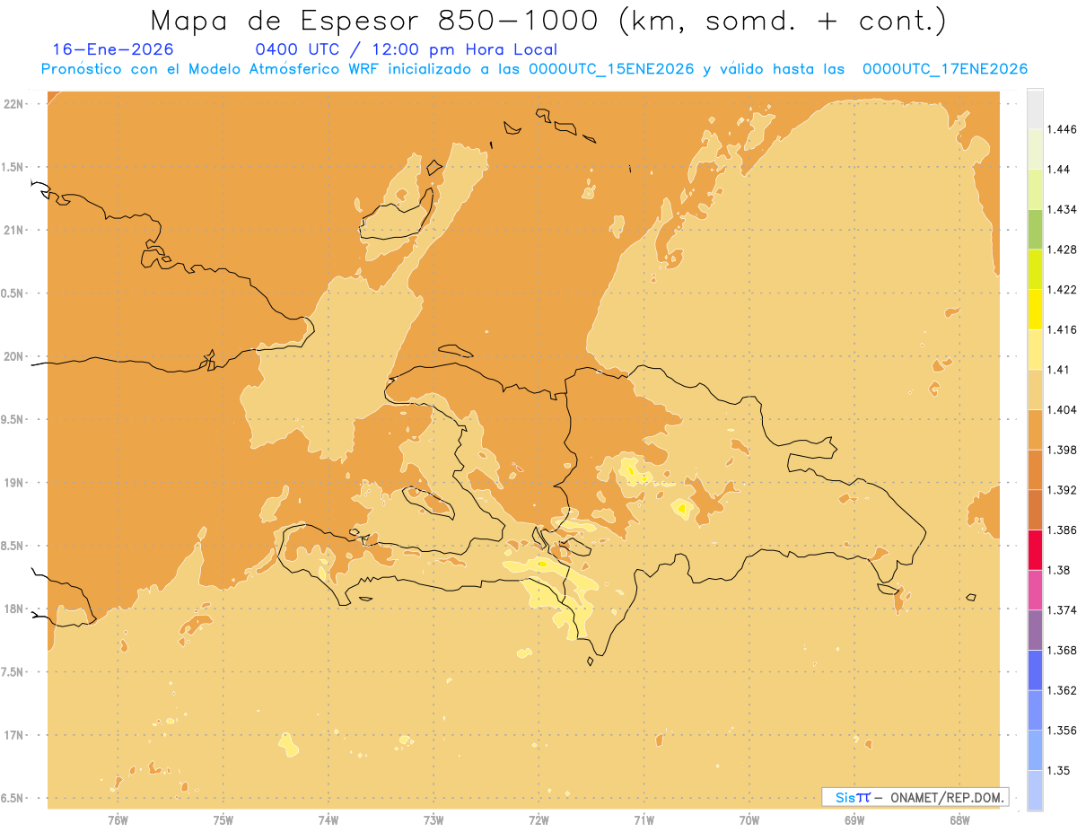Click the legend value '1.434'
The height and width of the screenshot is (832, 1077).
tap(1062, 209)
